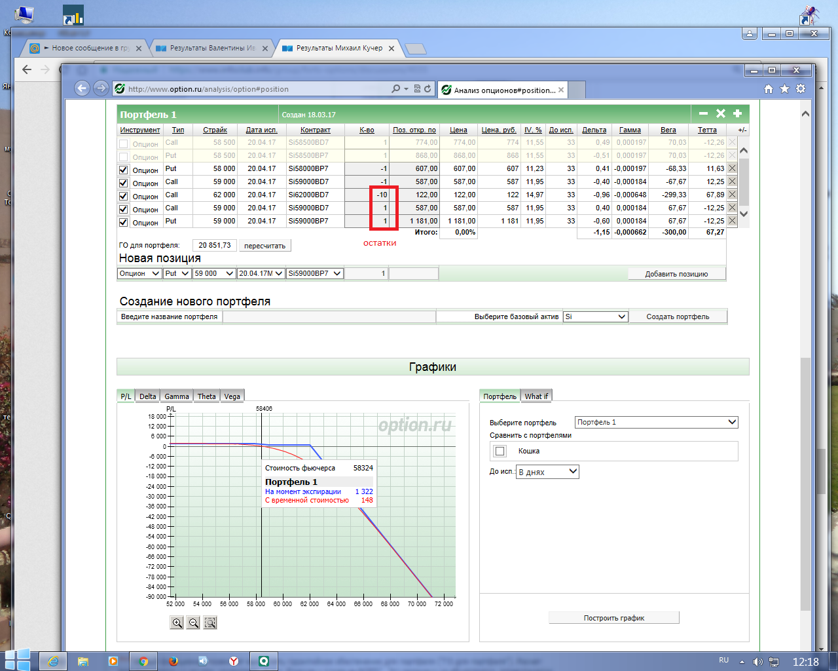Image resolution: width=838 pixels, height=671 pixels.
Task: Toggle checkbox for the Si58500BP7 row
Action: 124,157
